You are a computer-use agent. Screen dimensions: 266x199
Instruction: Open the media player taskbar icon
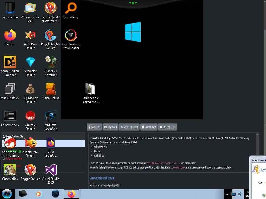click(38, 194)
